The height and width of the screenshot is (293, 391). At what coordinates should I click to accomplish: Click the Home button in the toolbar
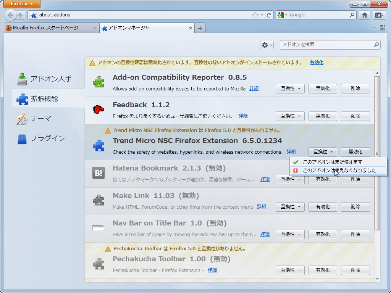coord(365,15)
